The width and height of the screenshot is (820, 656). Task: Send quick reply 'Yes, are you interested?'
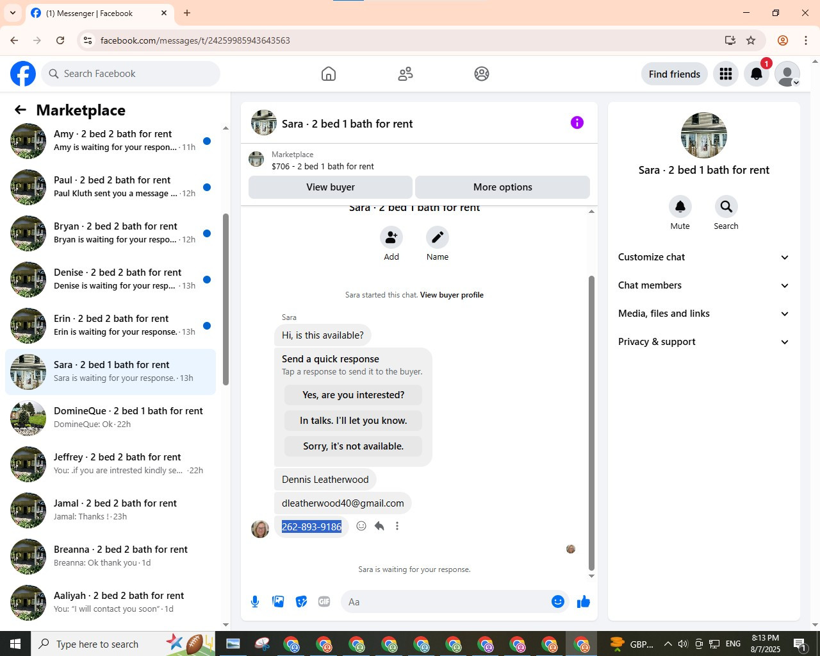pos(354,395)
